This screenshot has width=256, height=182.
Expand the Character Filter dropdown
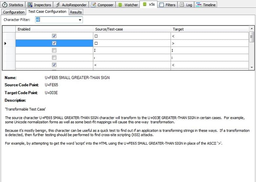point(80,20)
